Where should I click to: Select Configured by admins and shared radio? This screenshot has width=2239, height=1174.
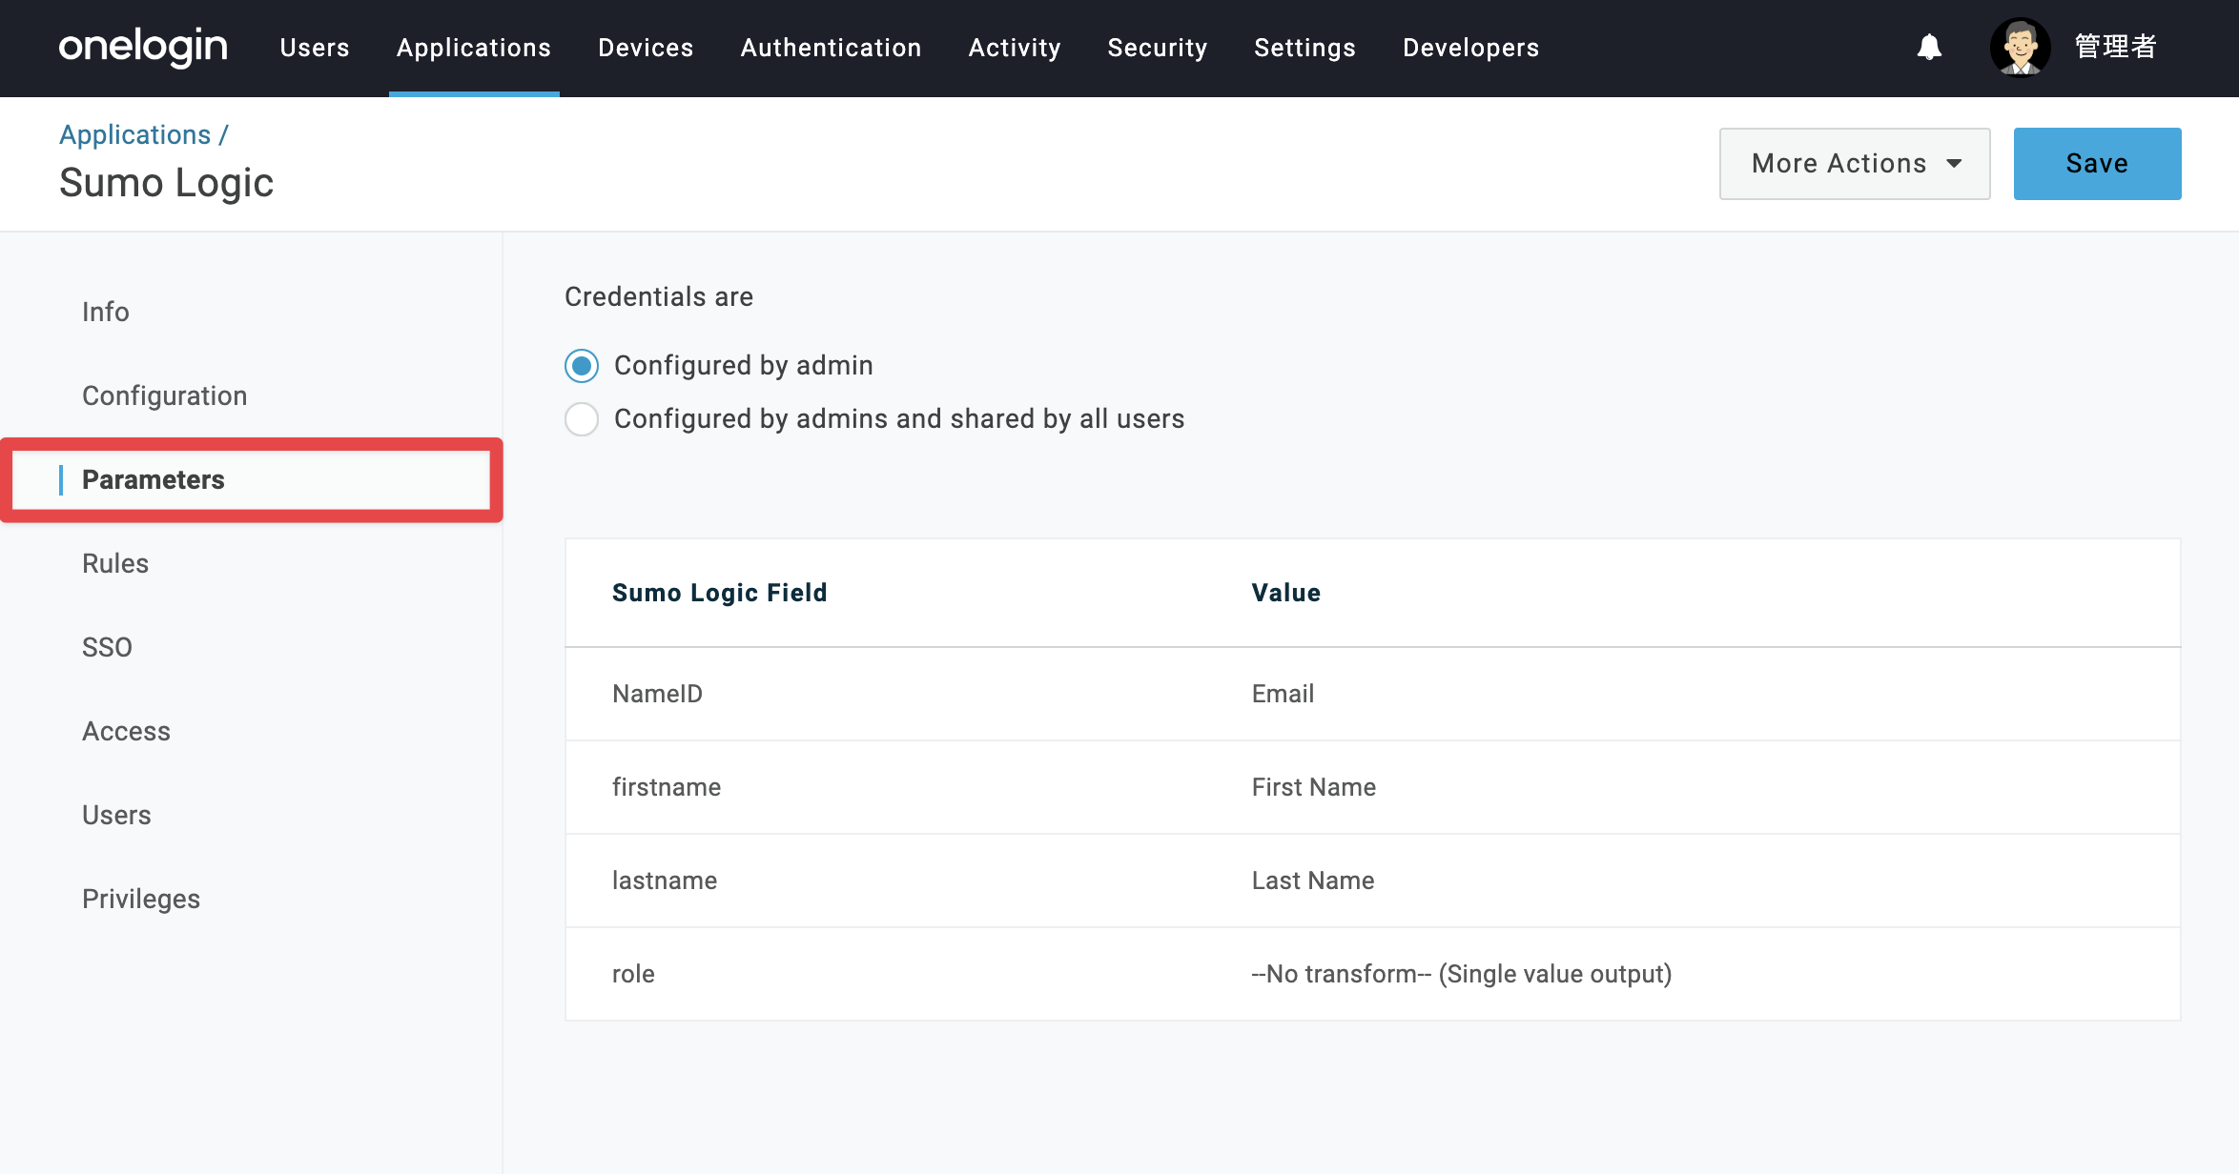tap(582, 419)
